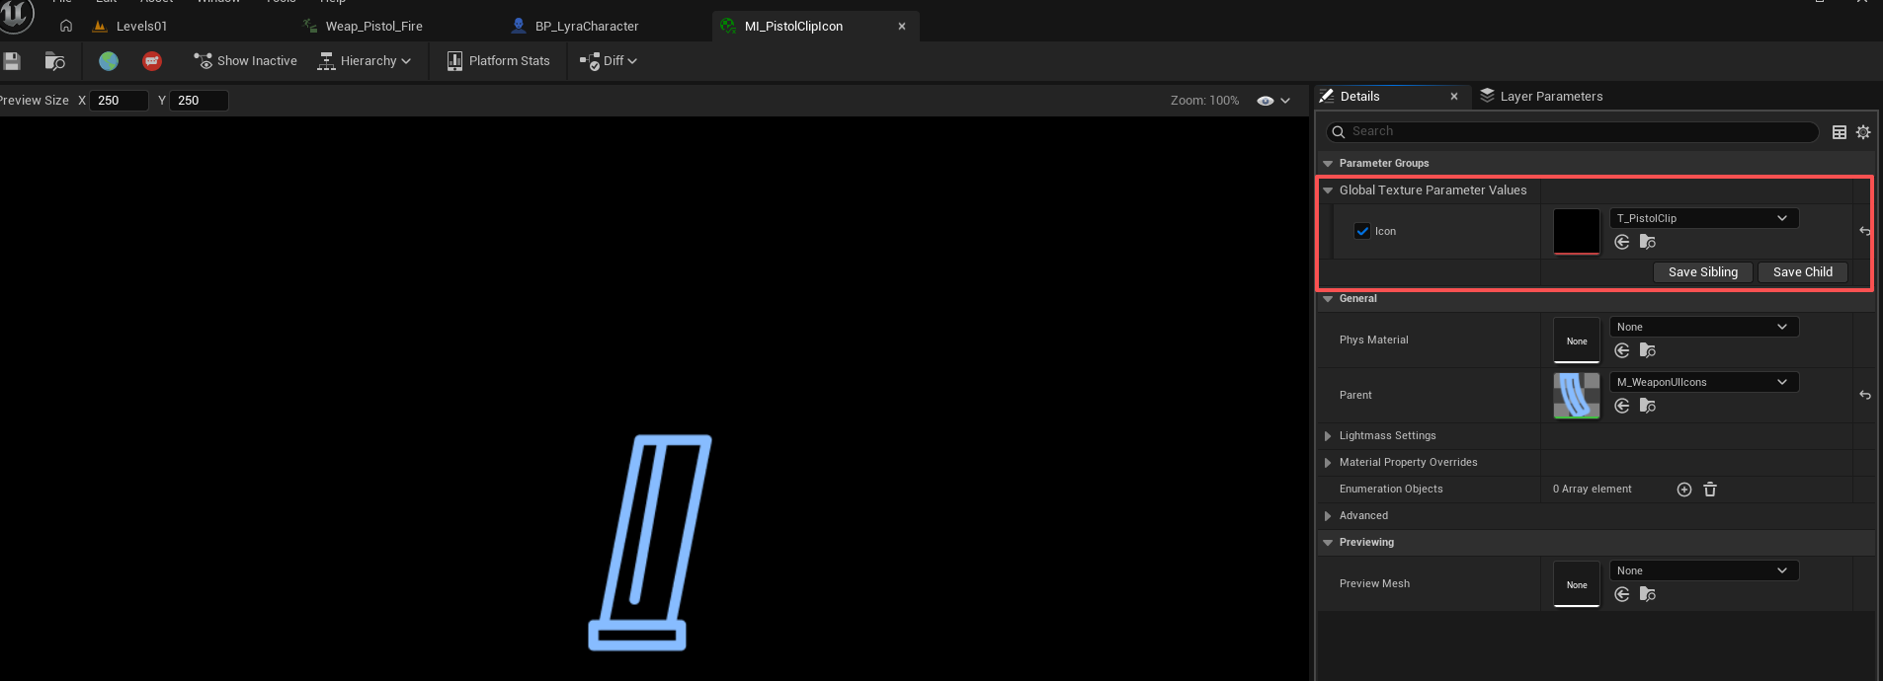Click the Save Child button
The image size is (1883, 681).
pos(1803,272)
